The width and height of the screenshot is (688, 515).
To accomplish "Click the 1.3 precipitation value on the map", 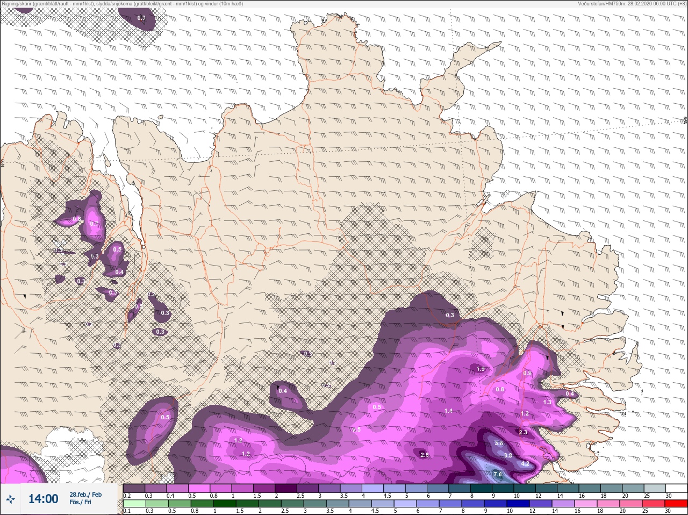I will tap(547, 402).
